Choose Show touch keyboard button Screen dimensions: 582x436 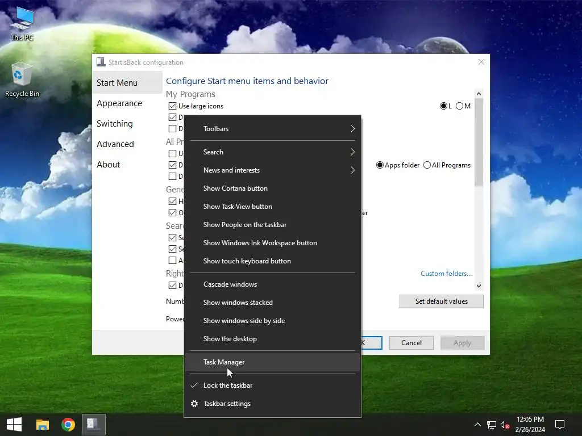pos(272,261)
